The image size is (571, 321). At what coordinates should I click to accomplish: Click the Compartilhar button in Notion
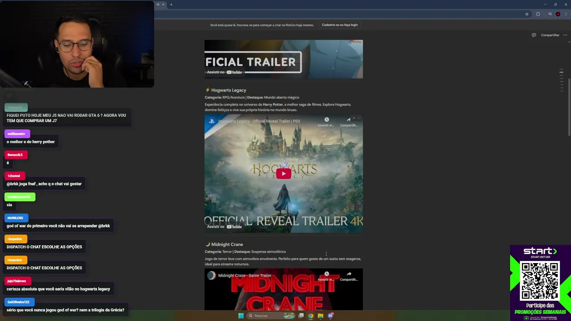(550, 35)
